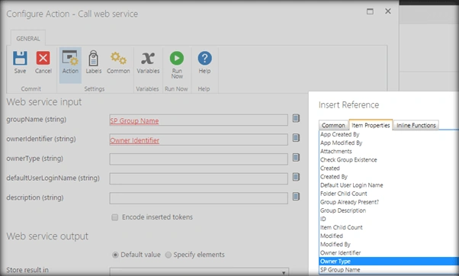
Task: Select Owner Identifier in reference list
Action: click(341, 253)
